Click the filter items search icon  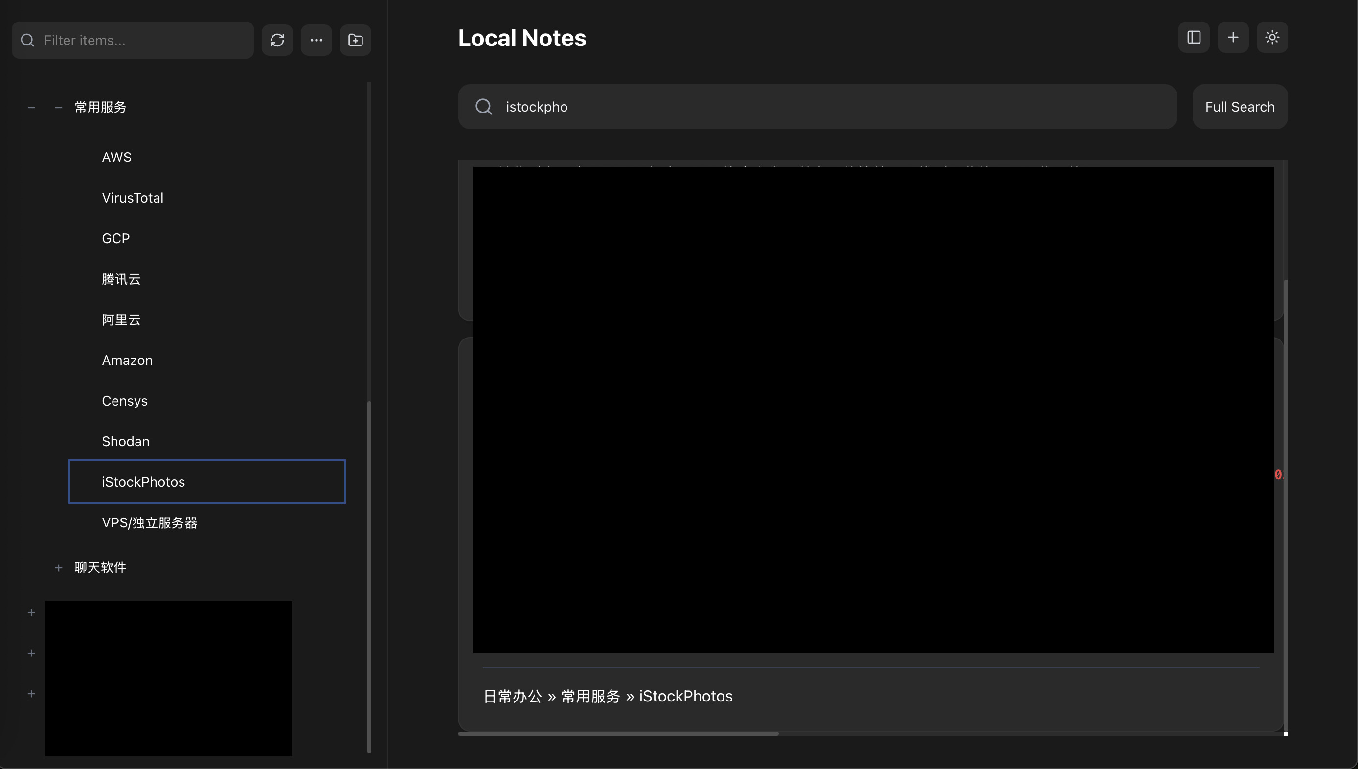27,40
